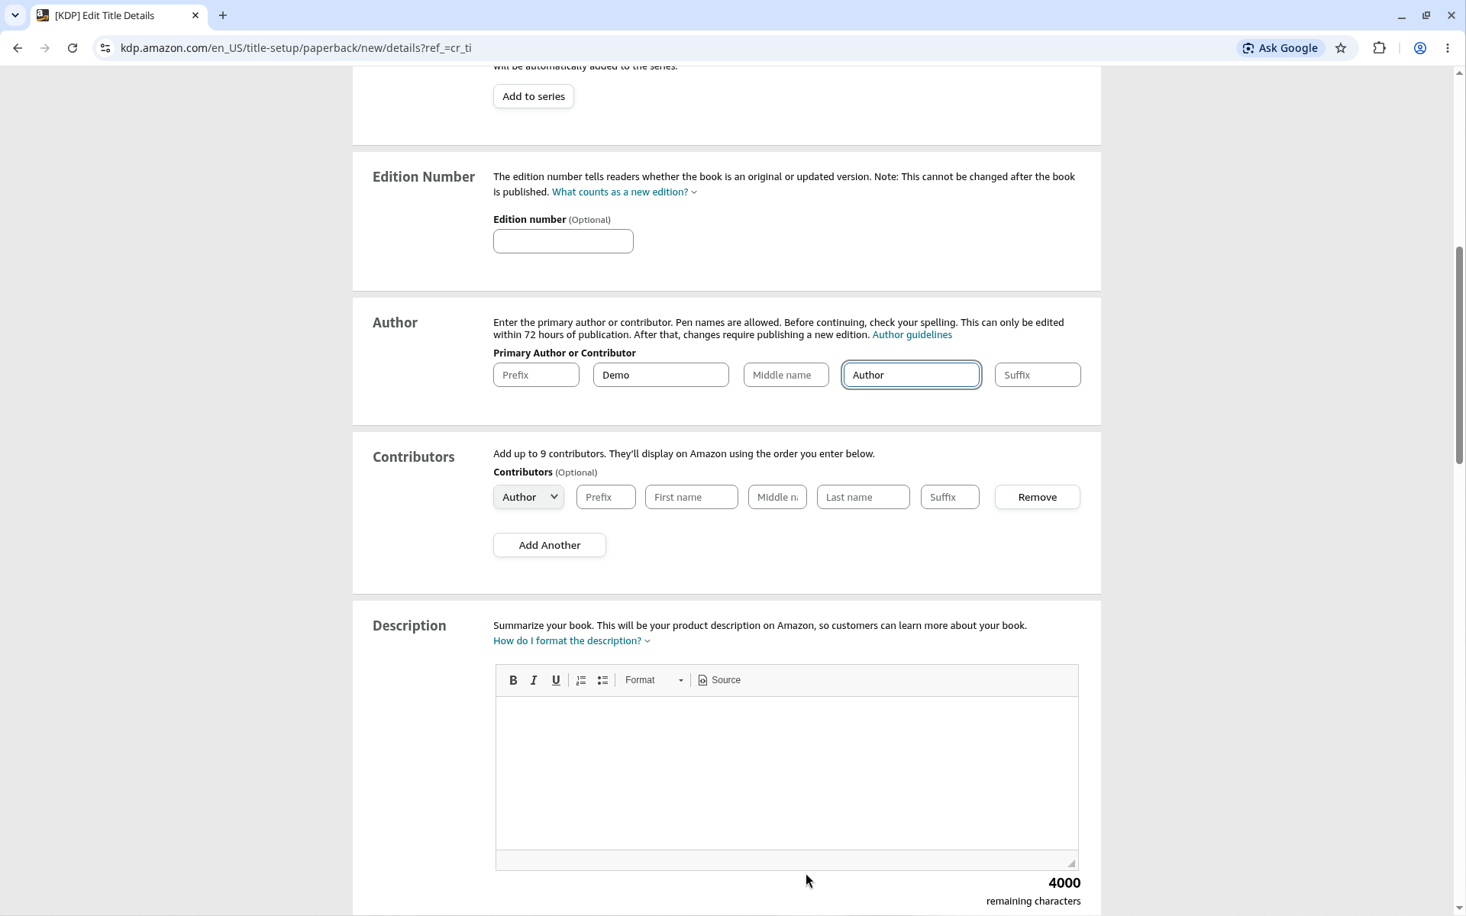Image resolution: width=1466 pixels, height=916 pixels.
Task: Click the primary author Suffix field
Action: [x=1038, y=375]
